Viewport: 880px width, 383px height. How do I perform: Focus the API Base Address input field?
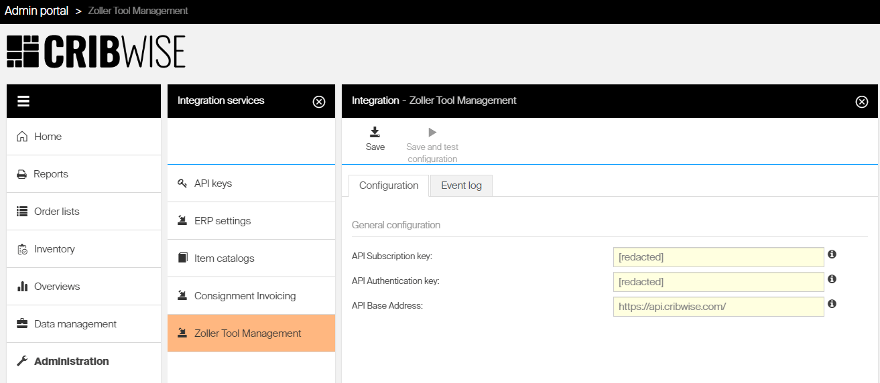tap(718, 307)
